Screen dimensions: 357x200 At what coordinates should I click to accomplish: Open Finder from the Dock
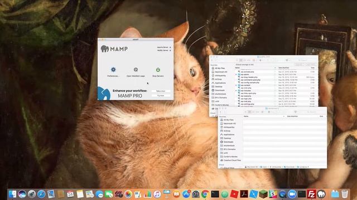(x=12, y=194)
